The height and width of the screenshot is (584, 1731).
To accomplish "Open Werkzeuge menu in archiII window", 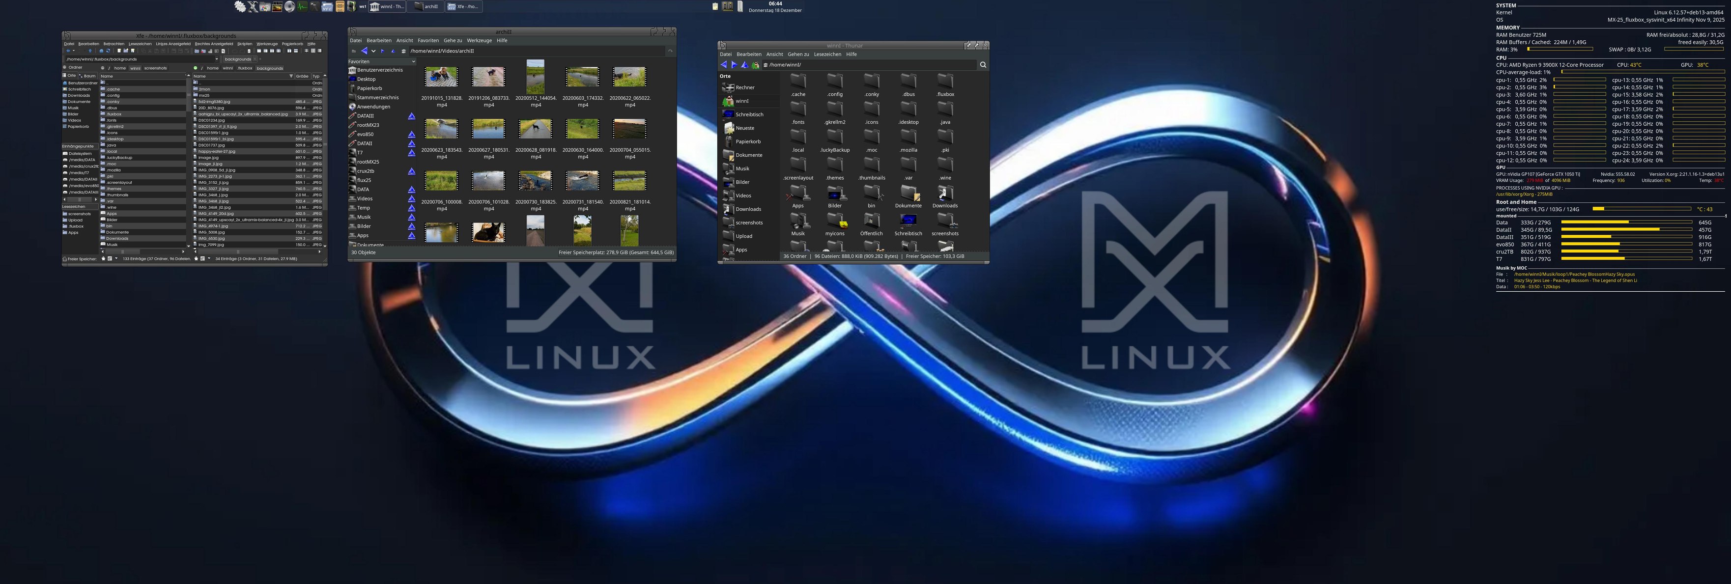I will tap(479, 40).
